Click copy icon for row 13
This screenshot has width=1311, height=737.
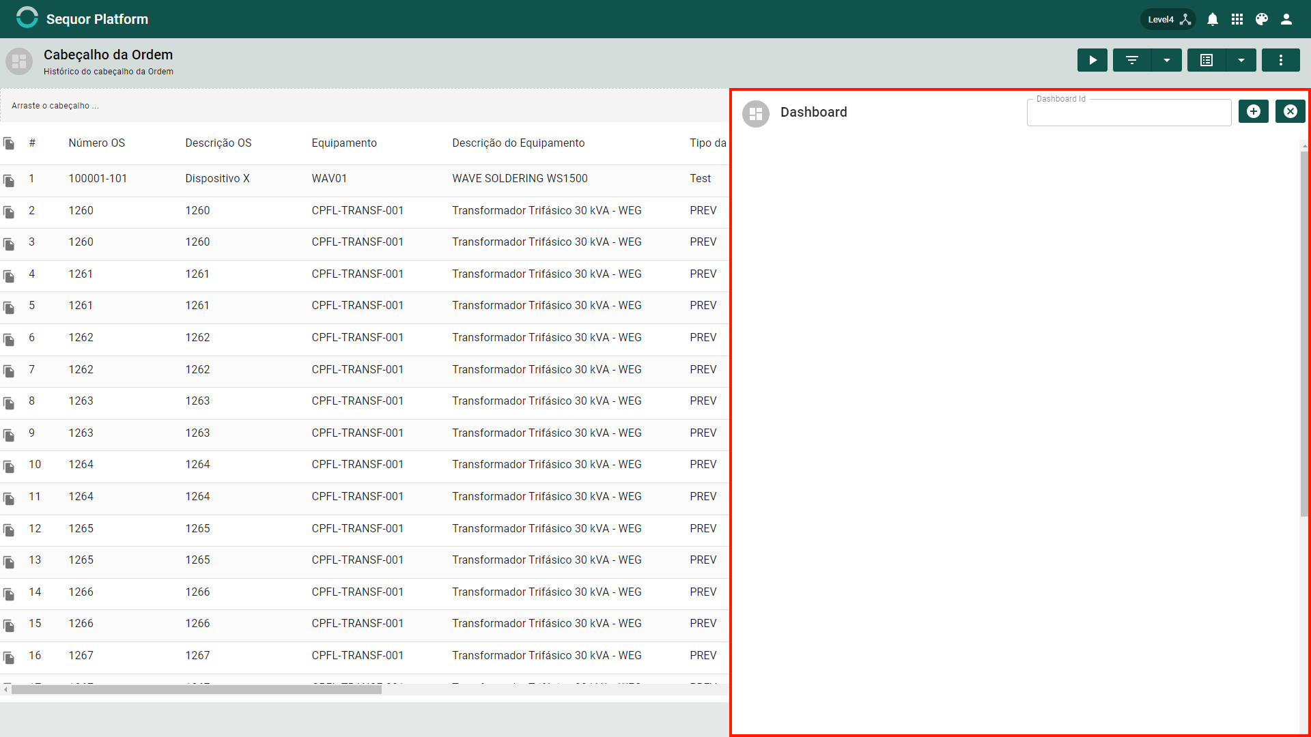click(x=9, y=562)
